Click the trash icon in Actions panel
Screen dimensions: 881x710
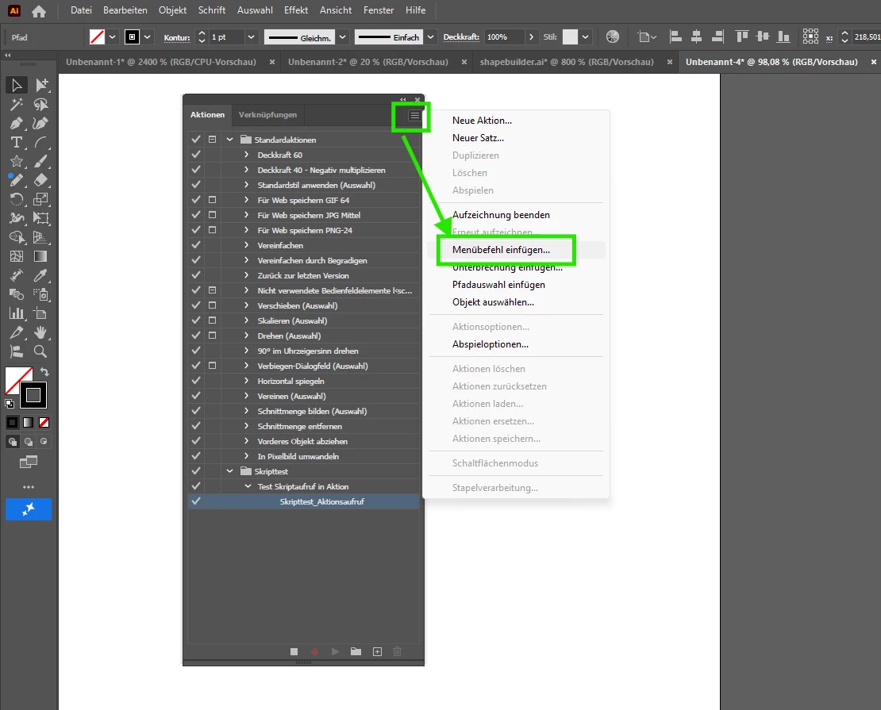[397, 651]
